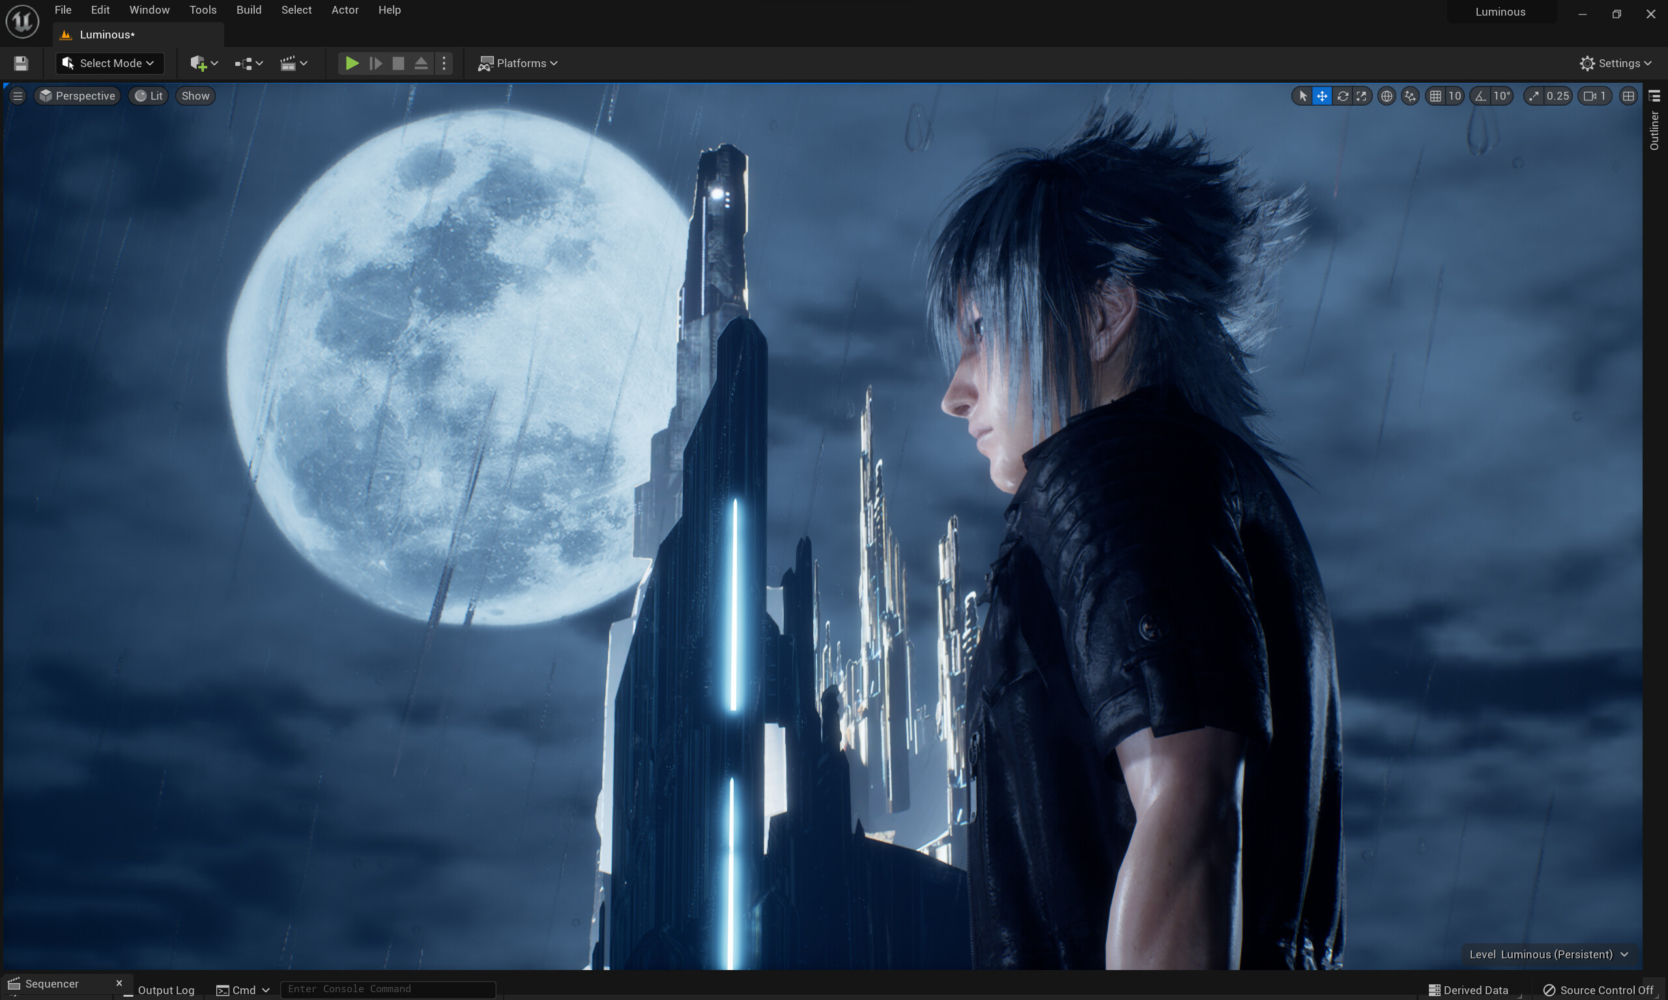Open the rotation snap value 10°
This screenshot has height=1000, width=1668.
coord(1502,96)
